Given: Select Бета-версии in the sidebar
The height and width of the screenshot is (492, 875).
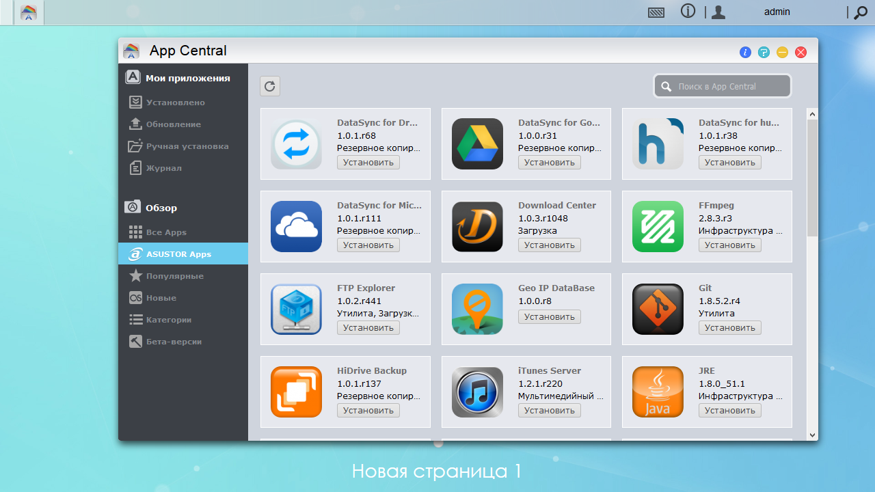Looking at the screenshot, I should pyautogui.click(x=183, y=342).
